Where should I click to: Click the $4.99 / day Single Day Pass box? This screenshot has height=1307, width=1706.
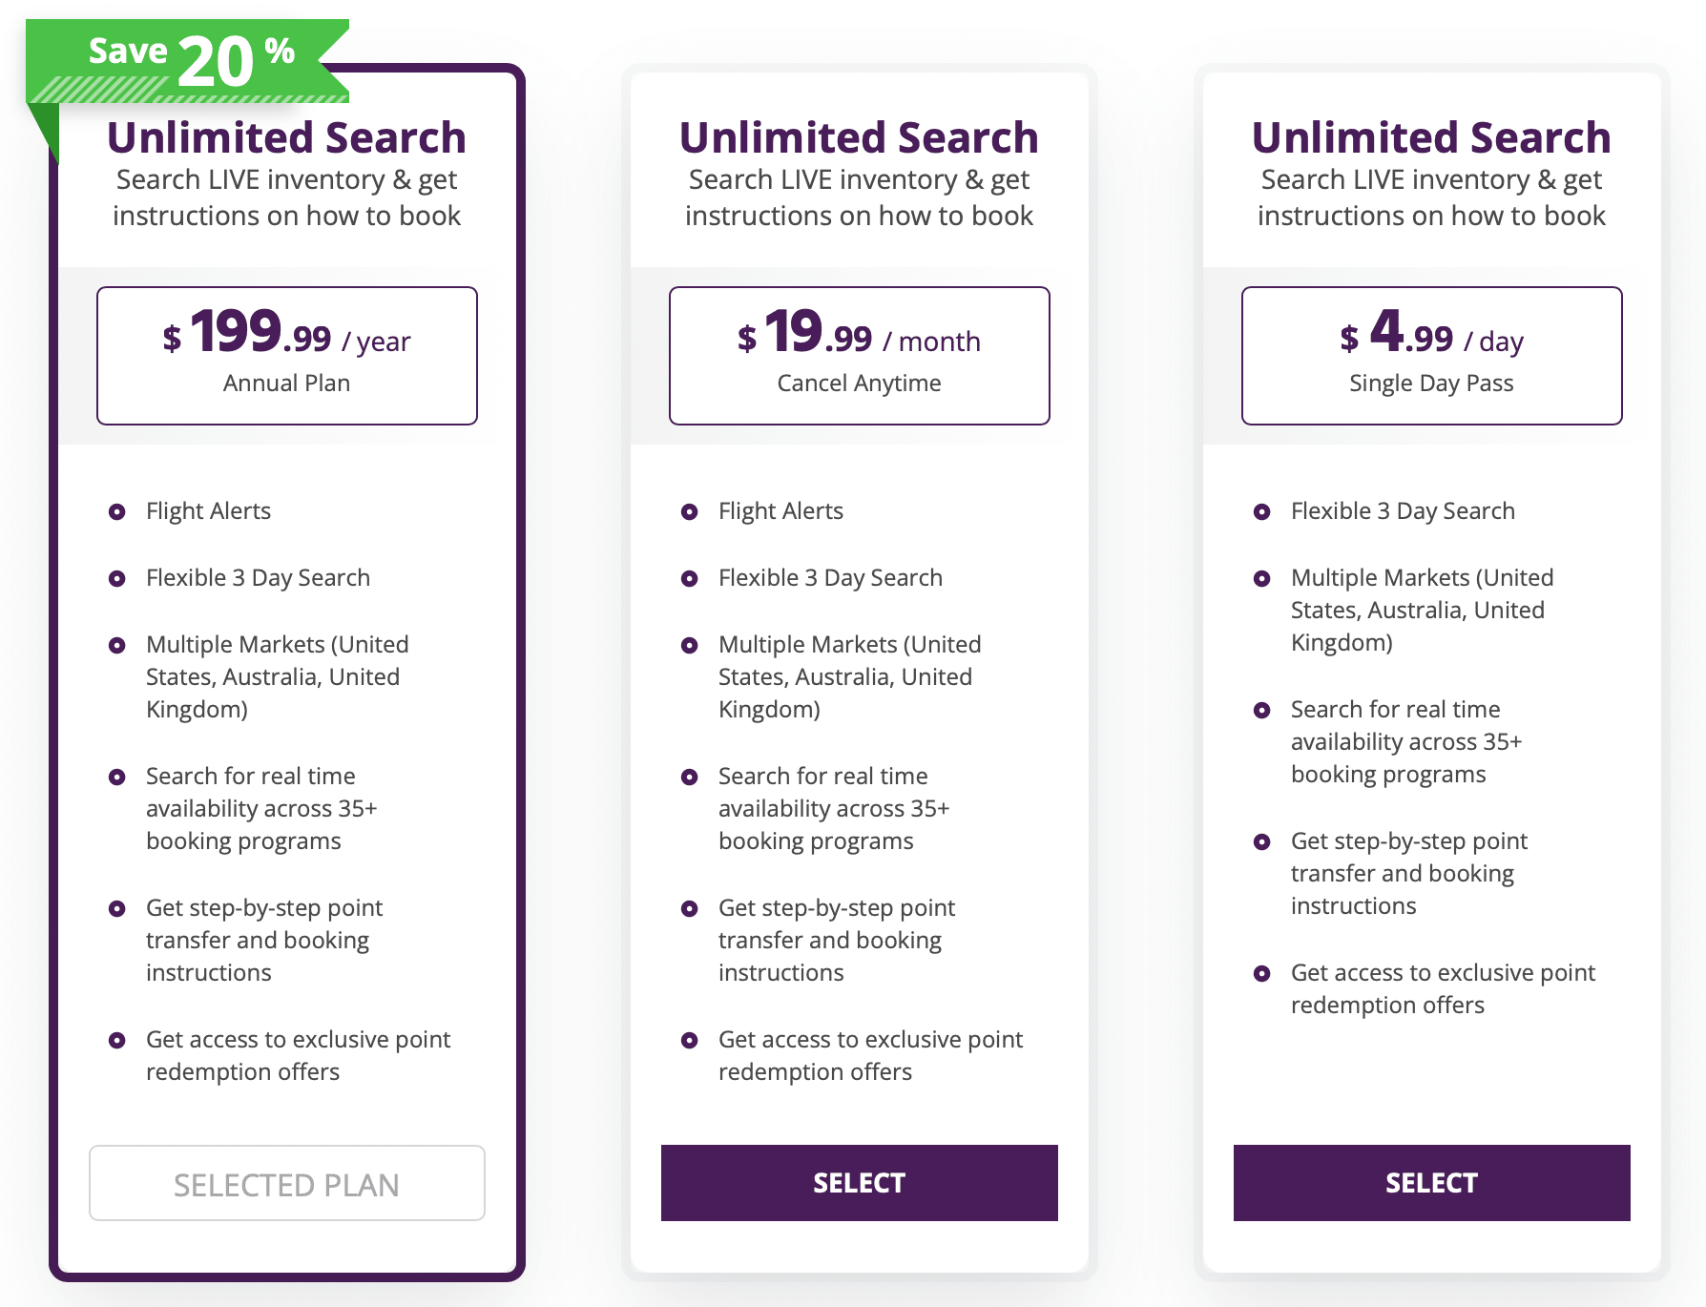1432,356
